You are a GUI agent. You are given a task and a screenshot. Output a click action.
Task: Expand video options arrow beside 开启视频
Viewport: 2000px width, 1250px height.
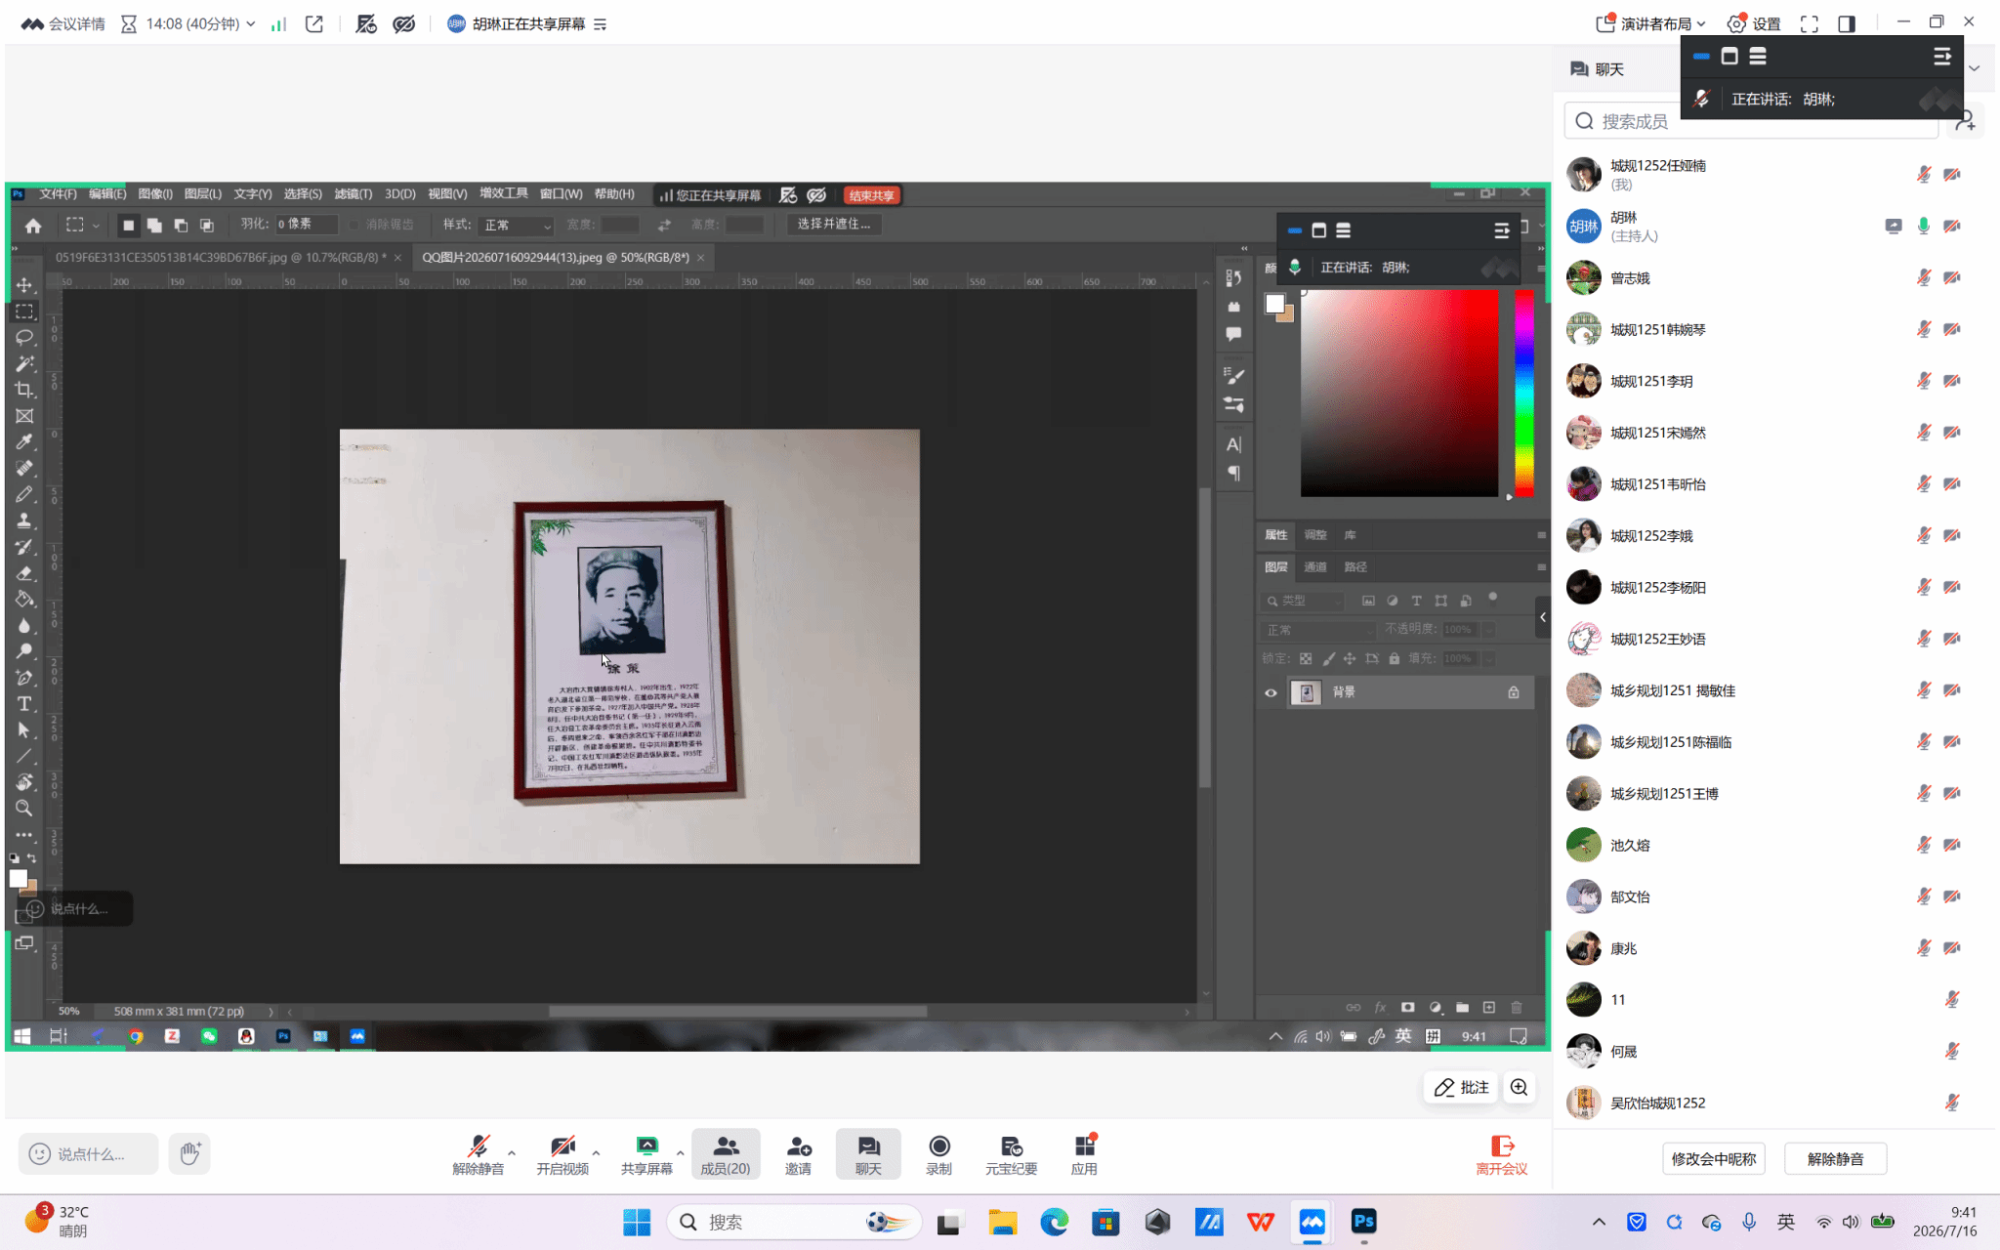point(596,1153)
